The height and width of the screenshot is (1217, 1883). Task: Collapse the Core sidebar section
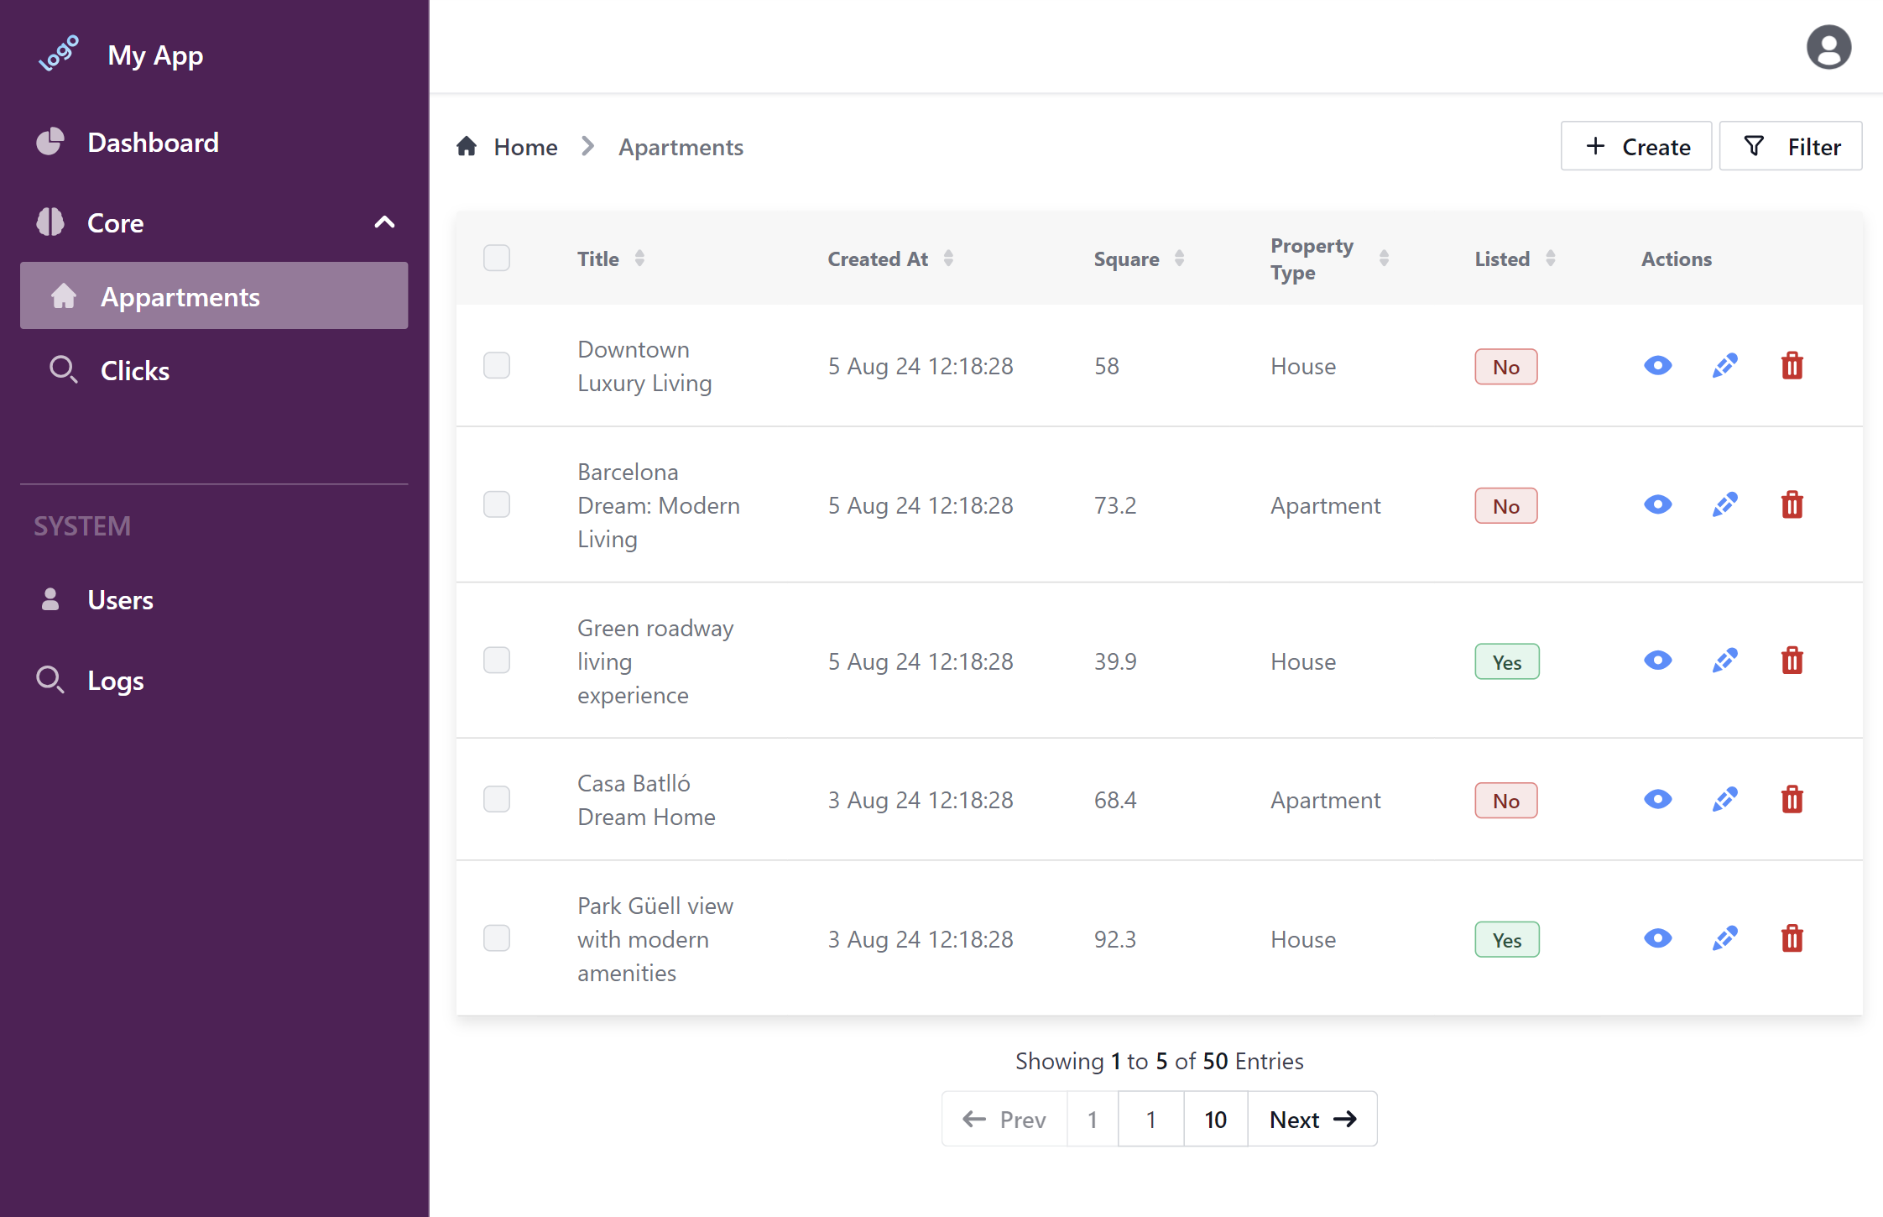(x=384, y=222)
